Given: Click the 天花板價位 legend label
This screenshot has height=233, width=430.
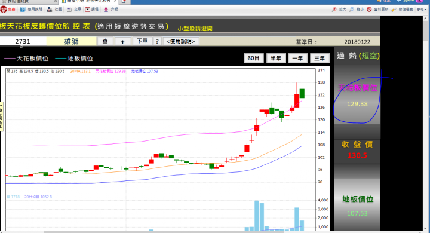Looking at the screenshot, I should pos(32,59).
